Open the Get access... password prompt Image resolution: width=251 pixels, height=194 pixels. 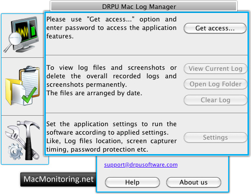pyautogui.click(x=215, y=28)
